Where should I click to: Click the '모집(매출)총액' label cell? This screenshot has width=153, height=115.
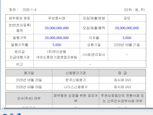pos(94,28)
